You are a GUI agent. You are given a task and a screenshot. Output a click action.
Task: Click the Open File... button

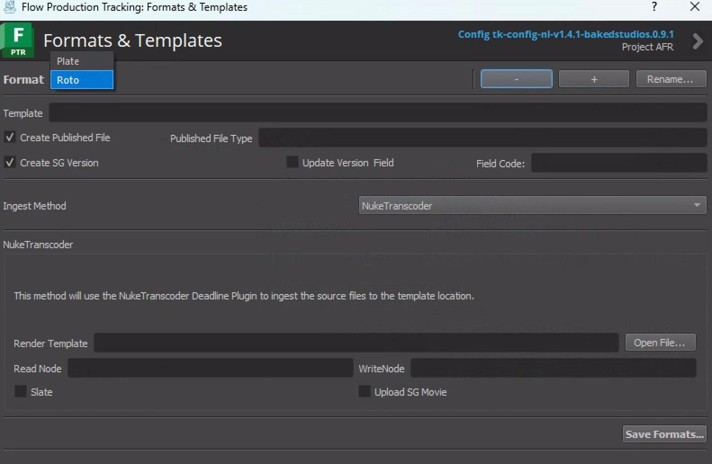pos(660,343)
